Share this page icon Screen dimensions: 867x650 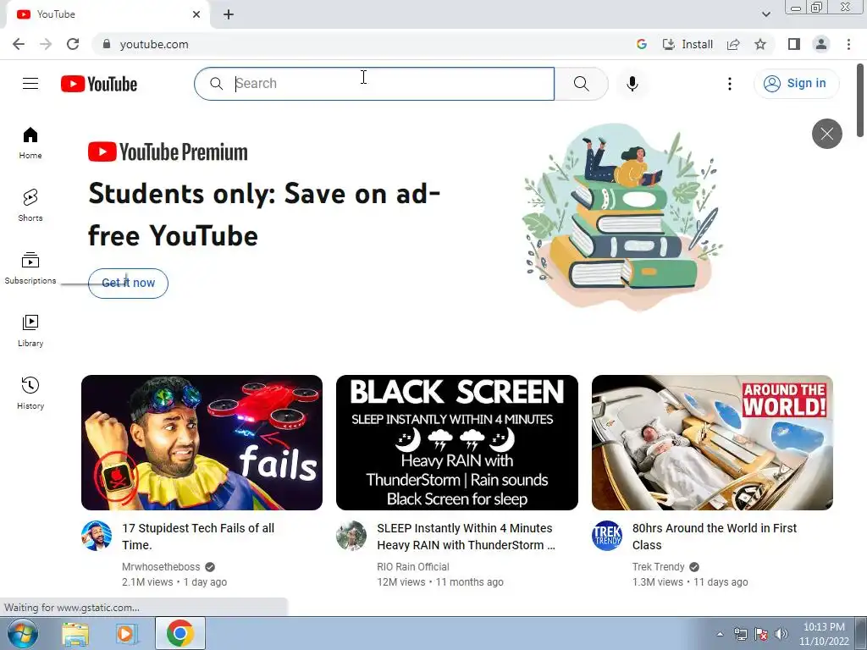(x=733, y=44)
